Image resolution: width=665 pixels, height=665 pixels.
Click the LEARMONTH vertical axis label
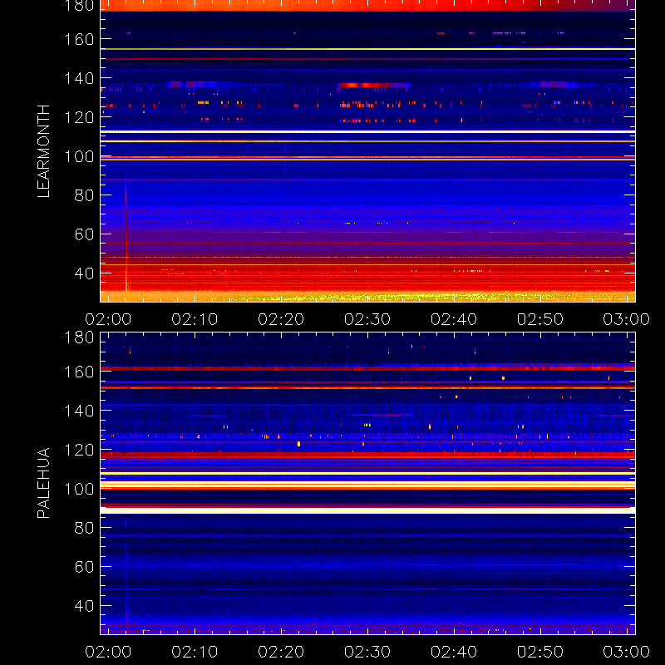44,151
